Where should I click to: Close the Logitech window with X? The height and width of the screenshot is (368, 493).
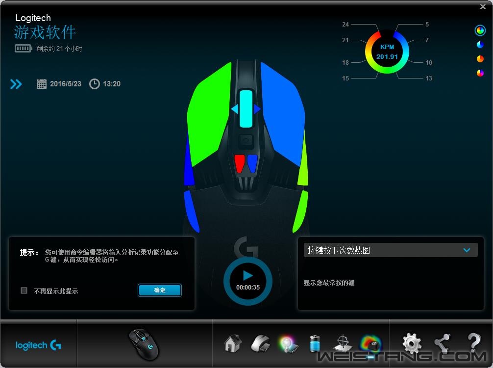[483, 6]
